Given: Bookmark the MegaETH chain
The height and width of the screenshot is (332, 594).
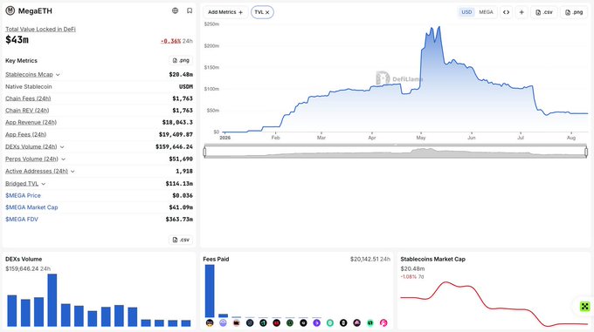Looking at the screenshot, I should (x=190, y=11).
